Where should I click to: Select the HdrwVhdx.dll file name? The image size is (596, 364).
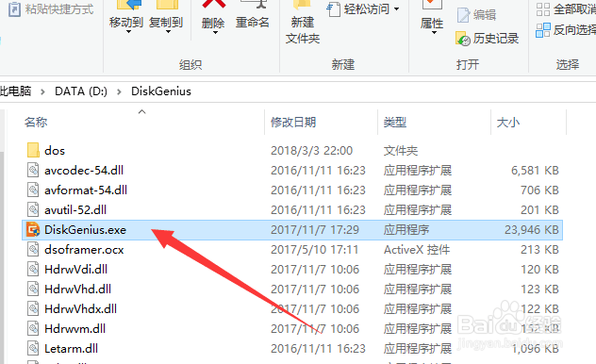tap(80, 308)
